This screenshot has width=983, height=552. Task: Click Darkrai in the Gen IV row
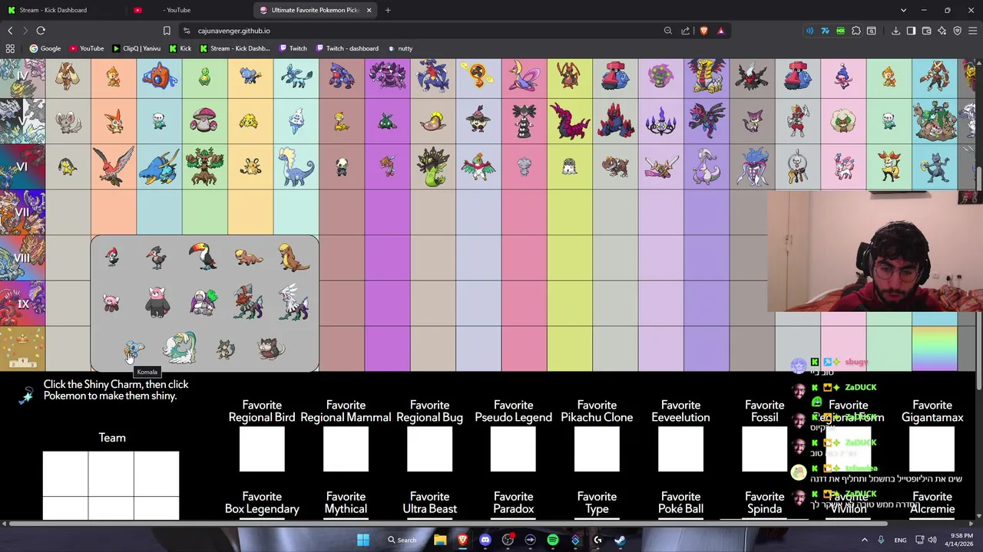pyautogui.click(x=753, y=75)
